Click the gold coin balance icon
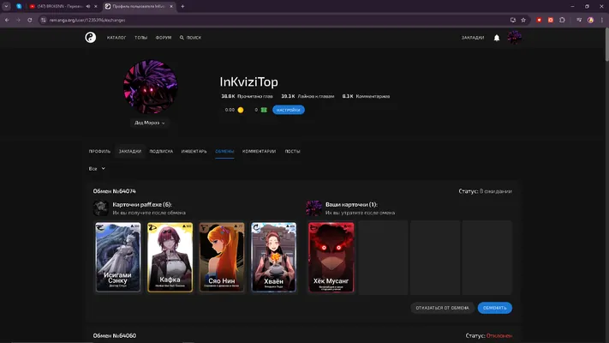 [241, 110]
